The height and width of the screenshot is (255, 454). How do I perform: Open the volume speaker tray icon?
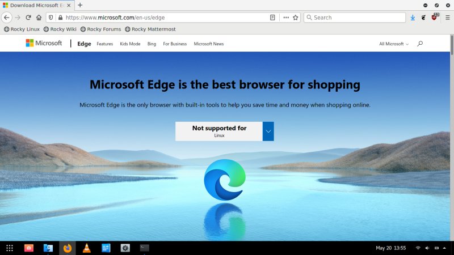pyautogui.click(x=427, y=248)
